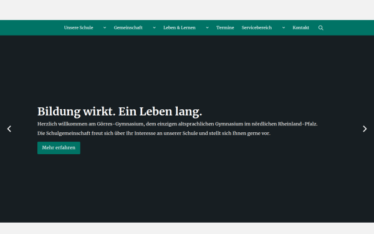The image size is (374, 234).
Task: Open the Servicebereich menu item
Action: (x=257, y=27)
